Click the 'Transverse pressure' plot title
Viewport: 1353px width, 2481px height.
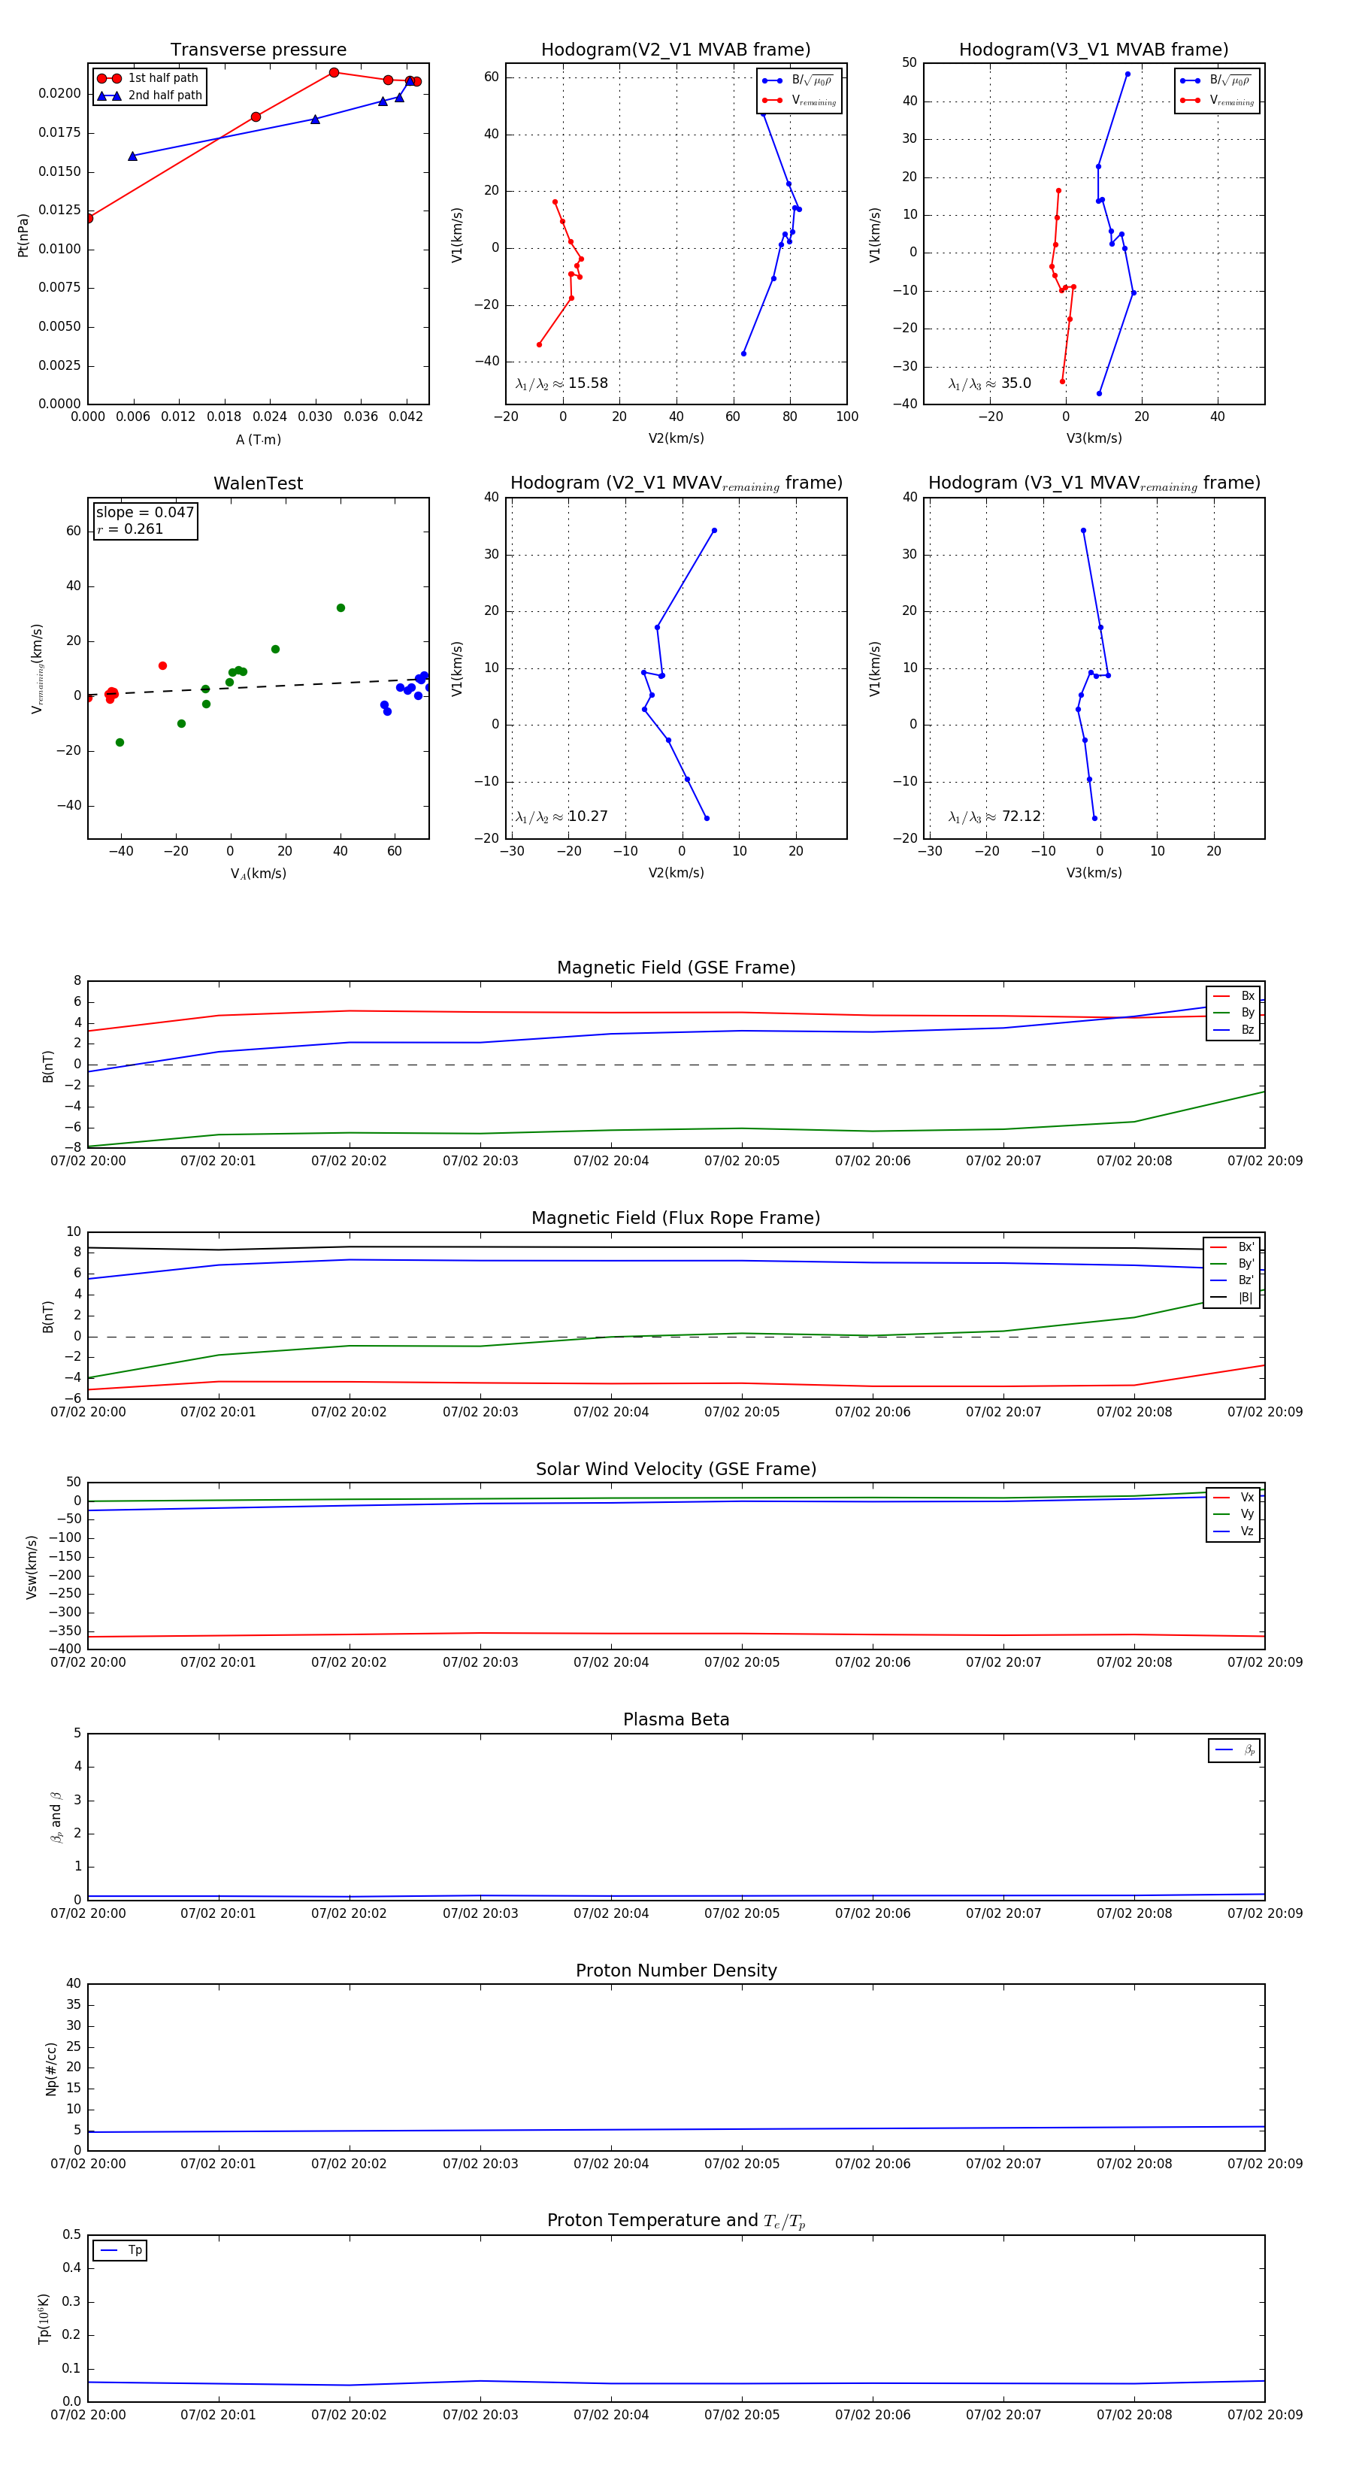click(258, 50)
